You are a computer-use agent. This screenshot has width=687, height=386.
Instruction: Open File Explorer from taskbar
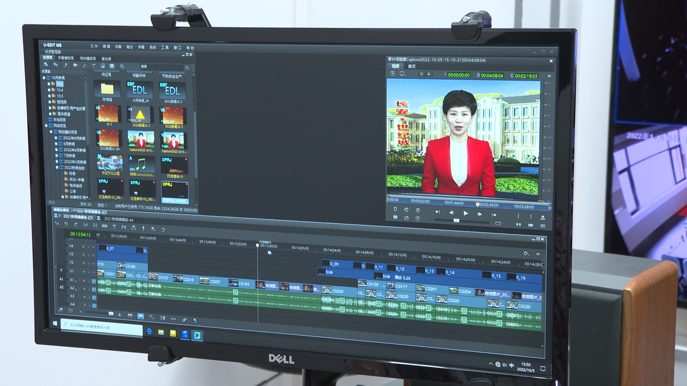point(161,332)
